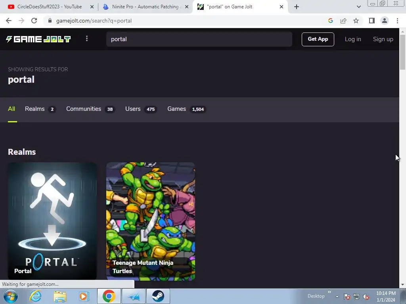The height and width of the screenshot is (304, 406).
Task: Click the address bar URL gamejolt.com/search
Action: (94, 21)
